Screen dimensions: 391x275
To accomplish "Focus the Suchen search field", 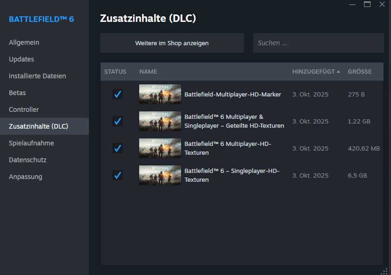I will 318,43.
